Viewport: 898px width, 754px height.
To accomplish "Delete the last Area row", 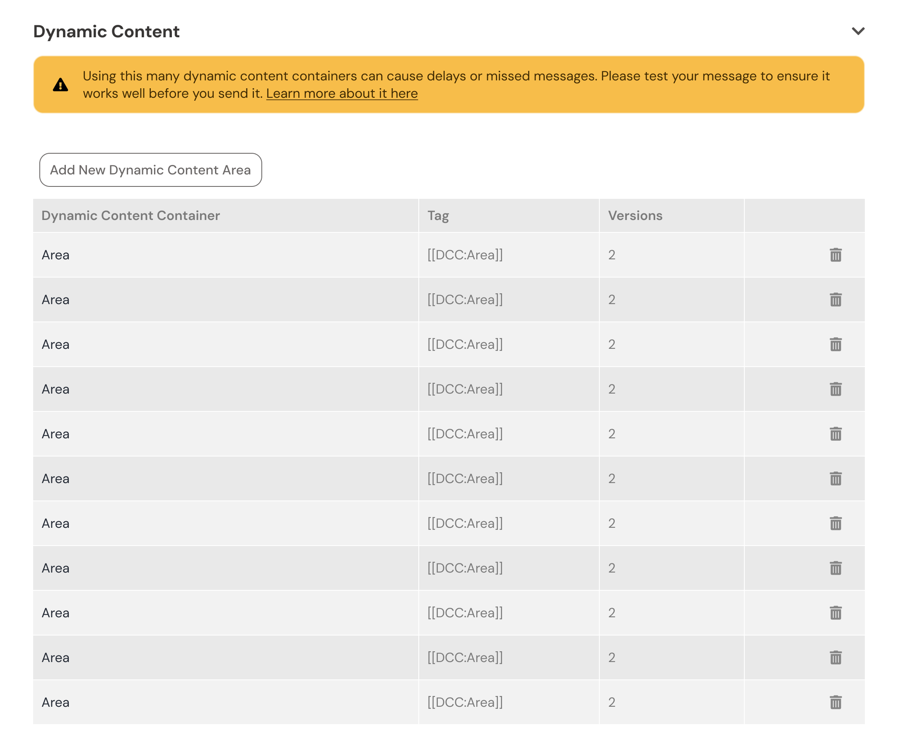I will pos(835,702).
